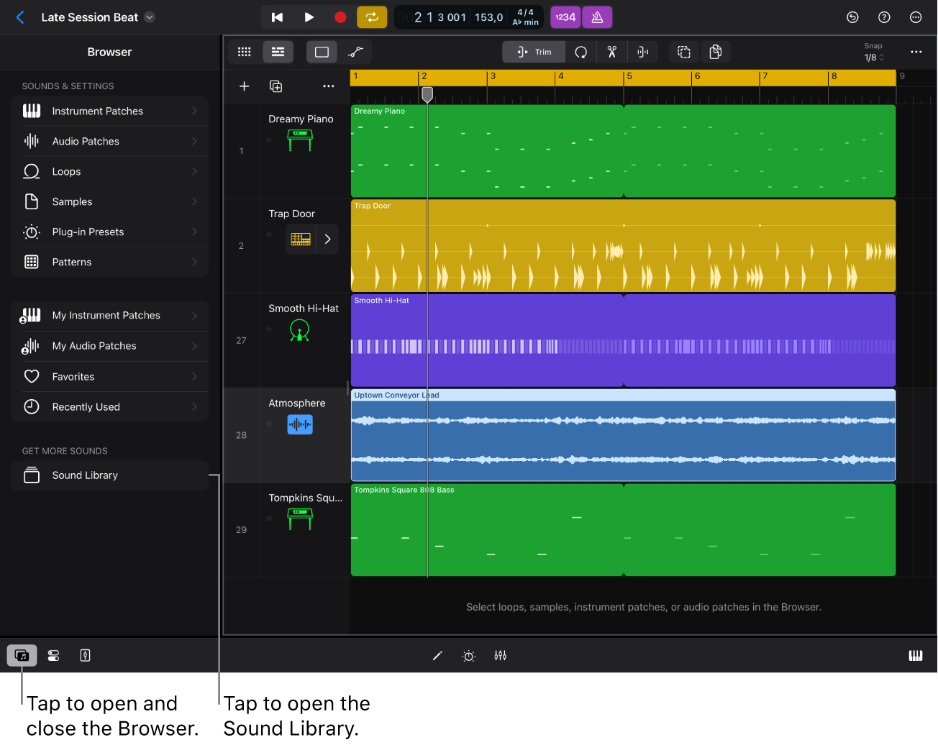
Task: Expand My Instrument Patches chevron
Action: click(x=194, y=315)
